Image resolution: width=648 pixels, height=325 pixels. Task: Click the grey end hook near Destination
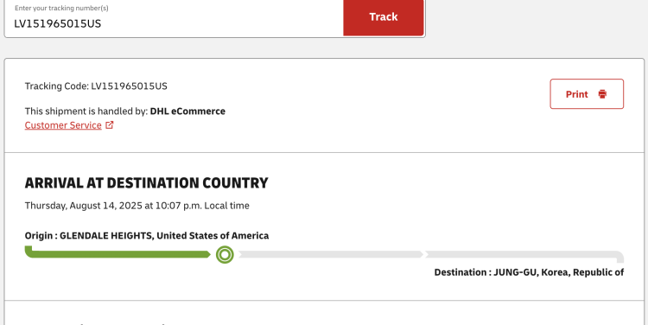tap(619, 258)
